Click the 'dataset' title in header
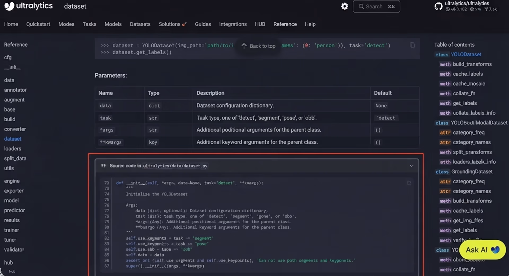The width and height of the screenshot is (509, 276). click(x=75, y=6)
